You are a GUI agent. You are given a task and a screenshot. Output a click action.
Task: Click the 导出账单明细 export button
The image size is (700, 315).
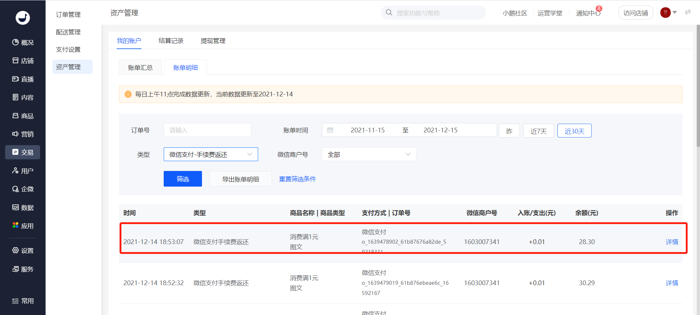click(241, 179)
